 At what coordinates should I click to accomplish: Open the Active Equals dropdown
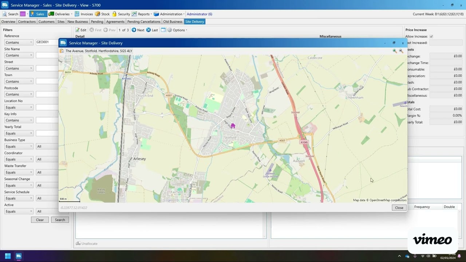click(19, 211)
